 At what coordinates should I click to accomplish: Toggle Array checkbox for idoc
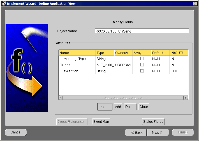point(142,65)
